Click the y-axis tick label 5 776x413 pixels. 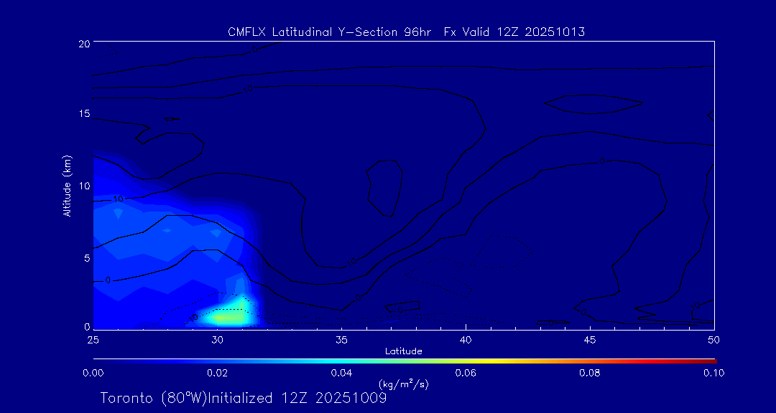(85, 257)
